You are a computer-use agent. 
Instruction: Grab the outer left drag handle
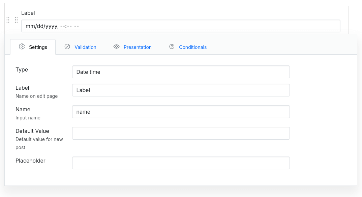point(8,20)
